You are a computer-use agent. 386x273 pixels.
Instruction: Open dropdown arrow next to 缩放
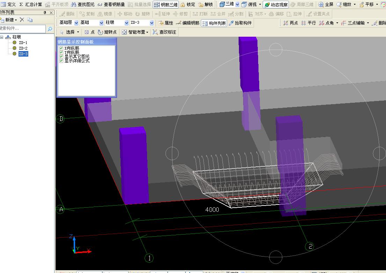(x=355, y=5)
